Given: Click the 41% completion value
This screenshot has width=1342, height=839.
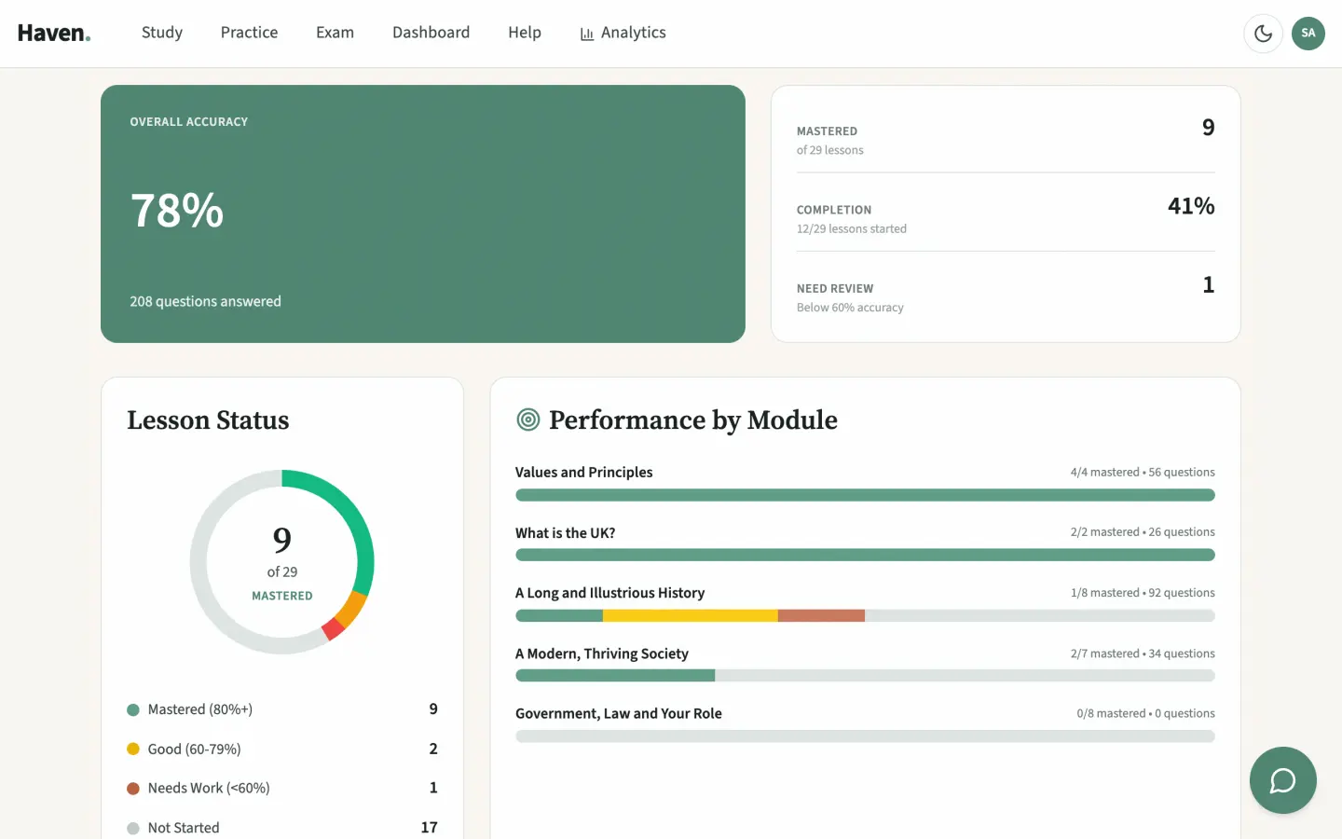Looking at the screenshot, I should click(x=1191, y=206).
